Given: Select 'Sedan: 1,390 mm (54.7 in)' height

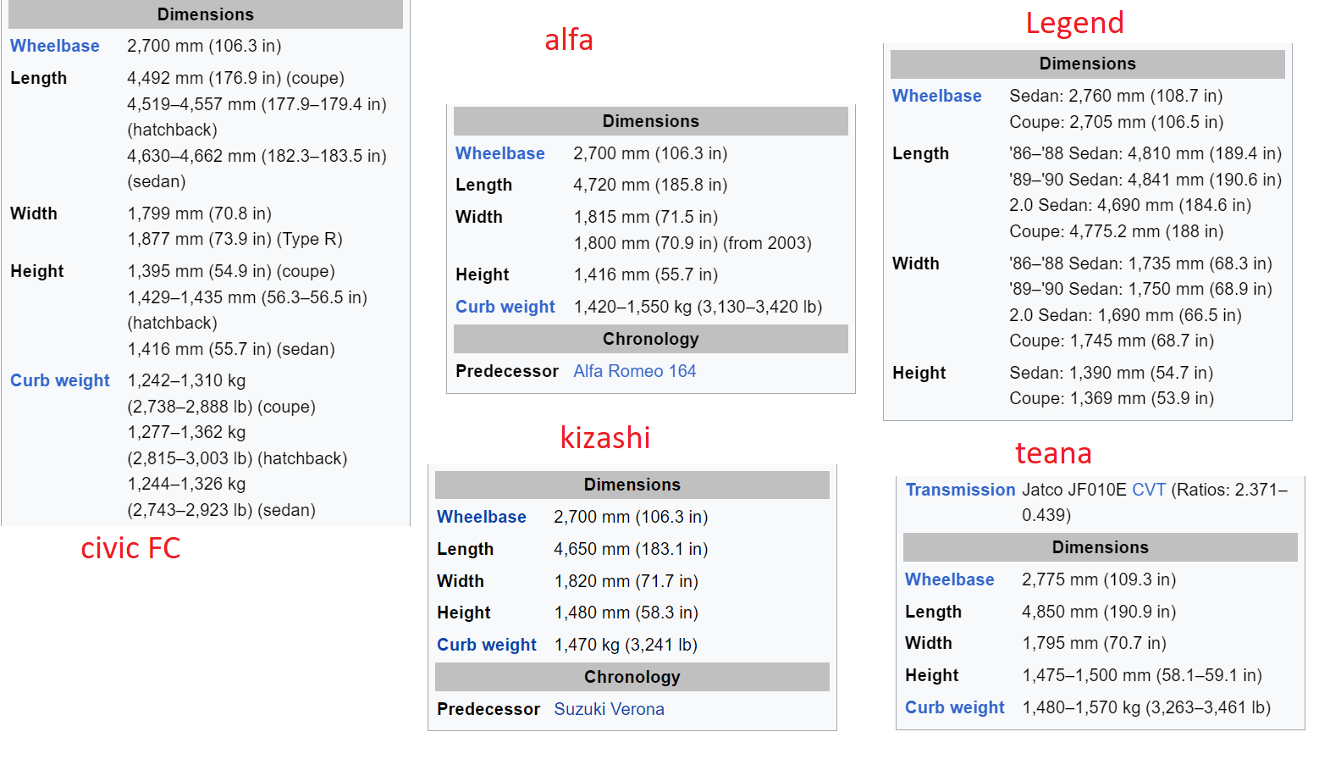Looking at the screenshot, I should point(1112,373).
